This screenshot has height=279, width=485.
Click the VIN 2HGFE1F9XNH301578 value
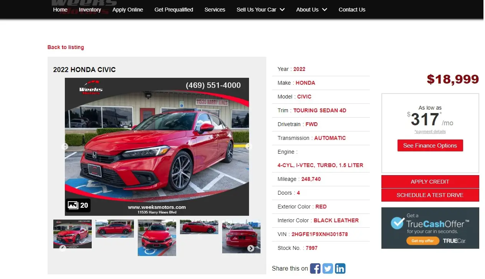point(320,234)
